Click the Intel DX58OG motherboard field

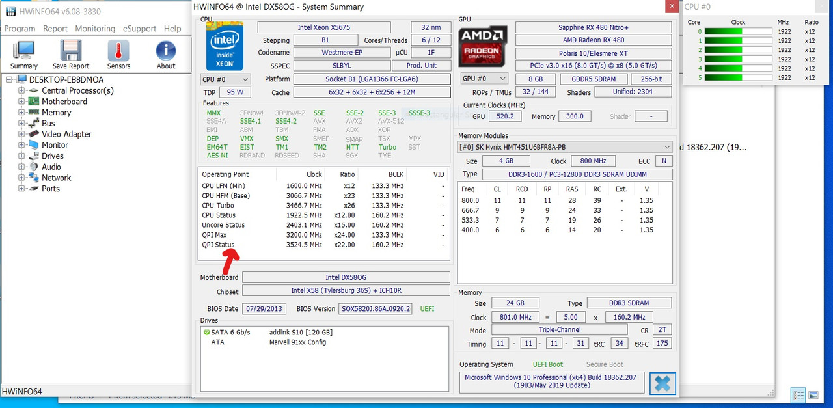(x=345, y=277)
